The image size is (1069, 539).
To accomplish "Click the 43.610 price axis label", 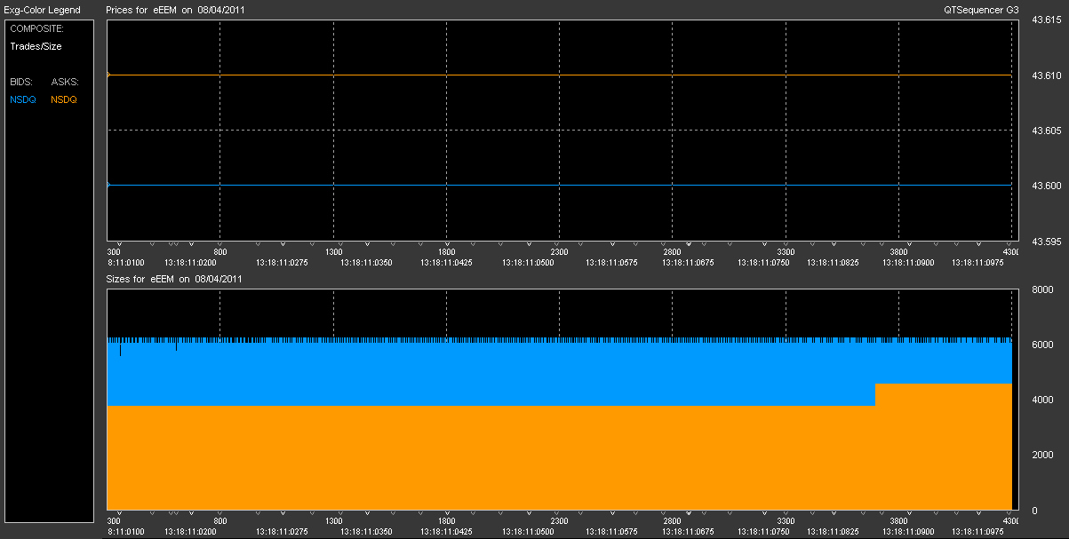I will click(1045, 76).
